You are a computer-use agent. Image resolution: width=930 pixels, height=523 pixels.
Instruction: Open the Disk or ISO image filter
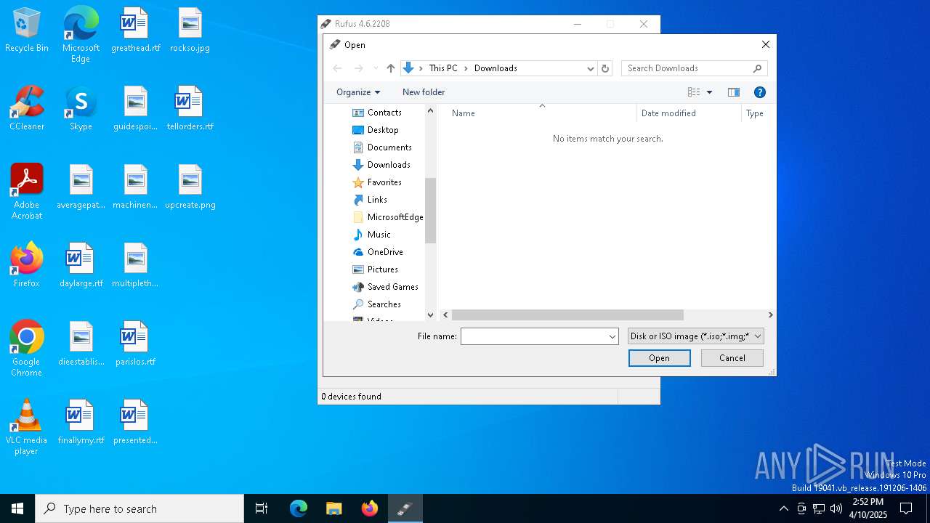point(696,336)
